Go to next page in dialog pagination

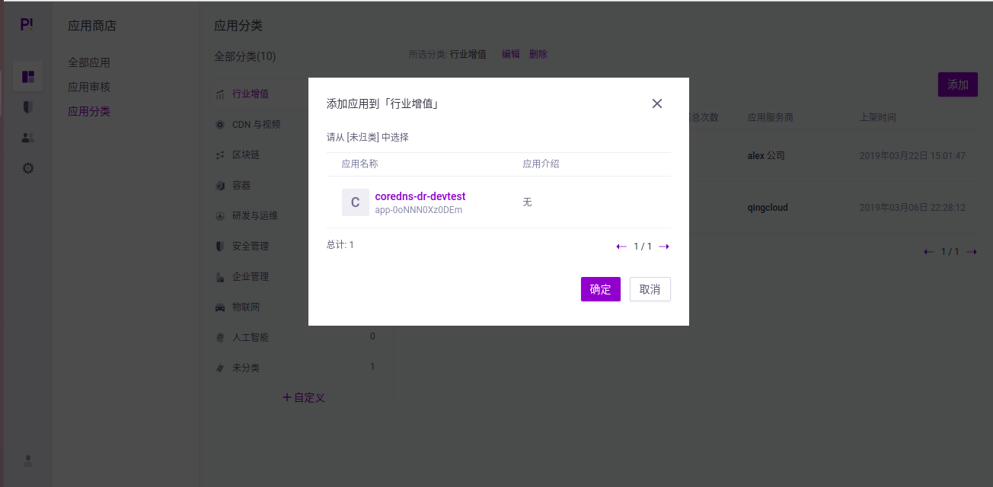664,246
